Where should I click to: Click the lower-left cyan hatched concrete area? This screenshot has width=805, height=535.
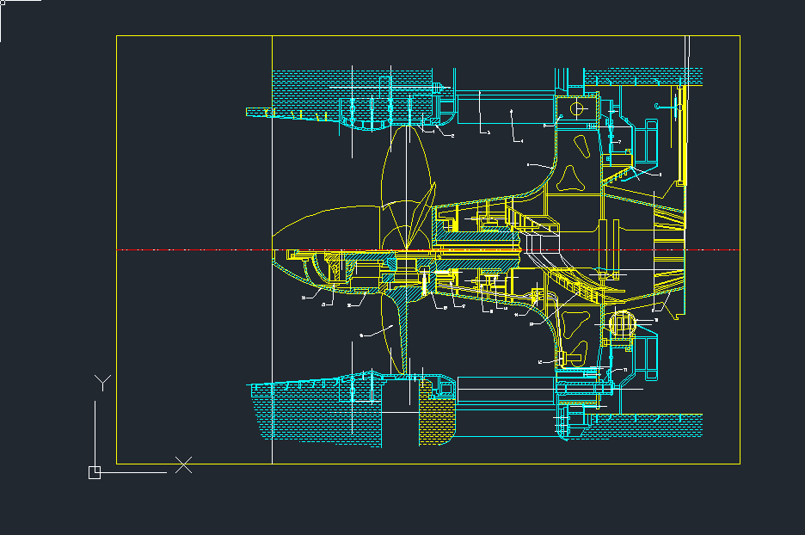(310, 417)
